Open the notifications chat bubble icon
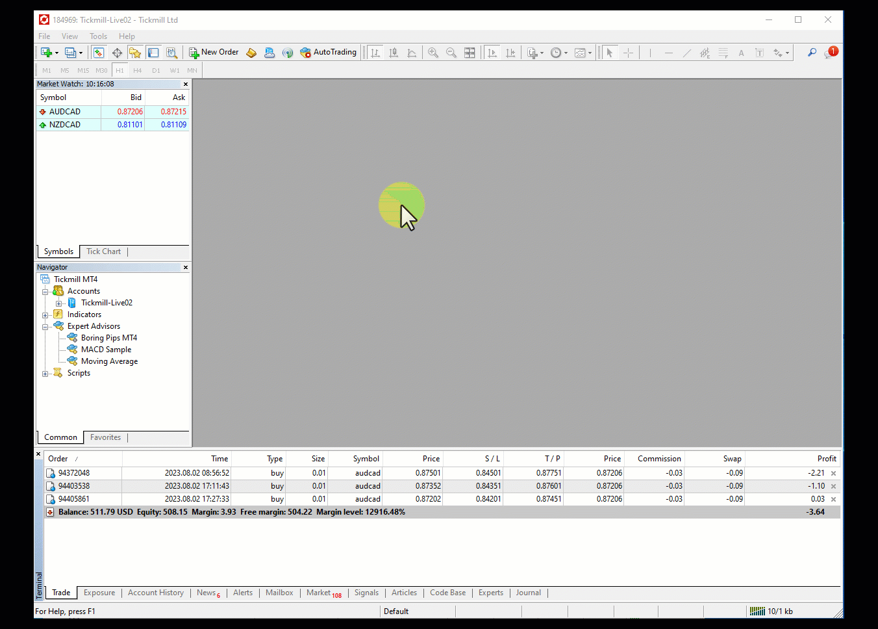The width and height of the screenshot is (878, 629). coord(830,53)
